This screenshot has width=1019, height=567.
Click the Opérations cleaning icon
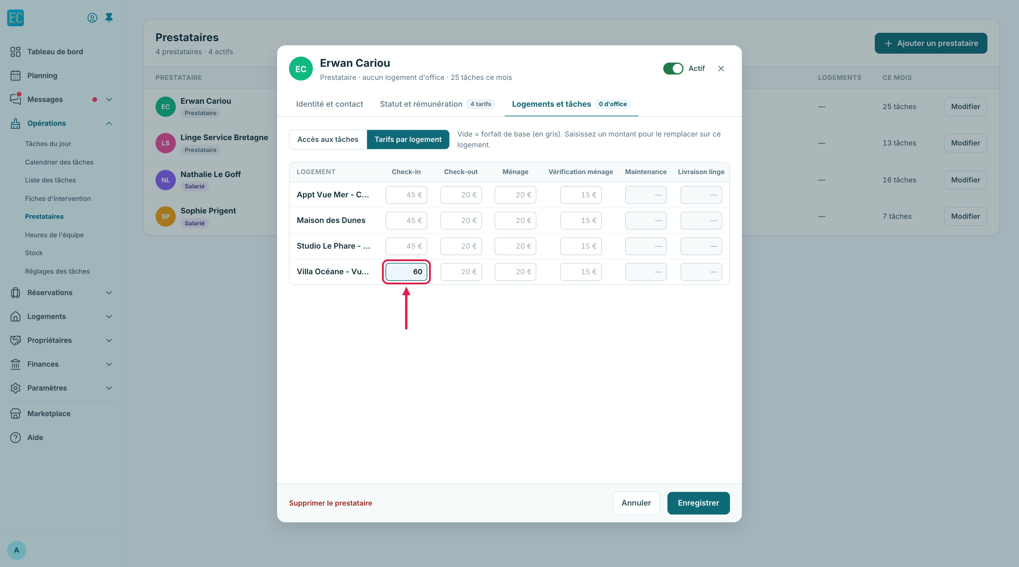15,123
